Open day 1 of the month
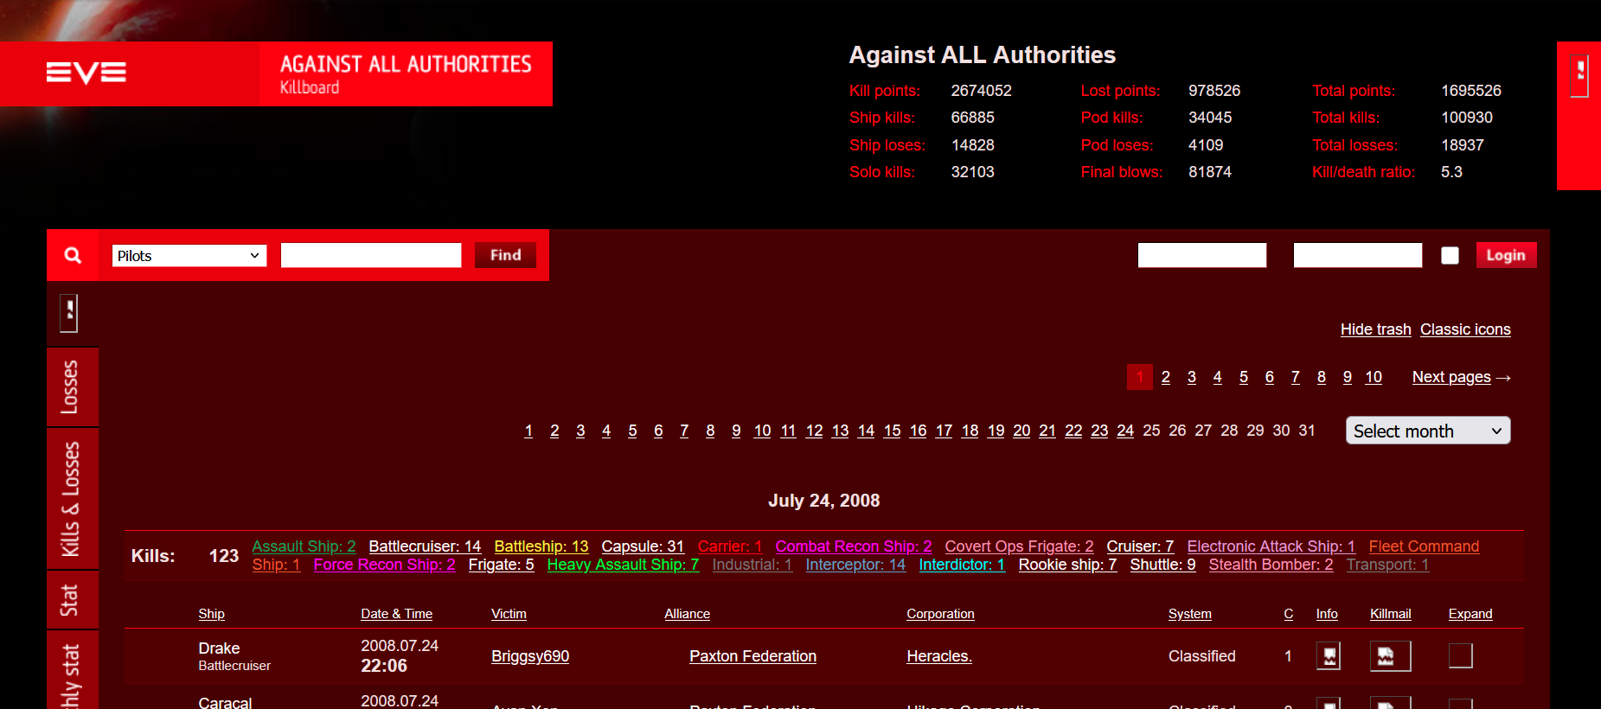The width and height of the screenshot is (1601, 709). coord(528,431)
